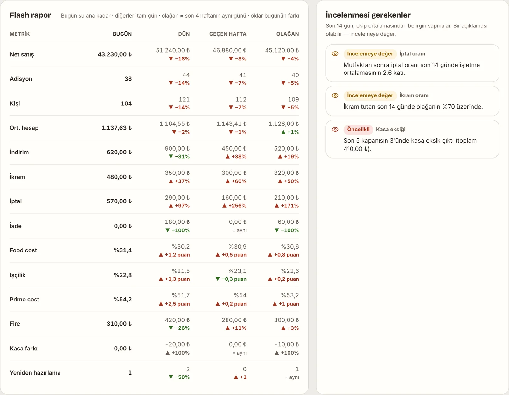Click today's Net satış value 43.230,00 ₺
Screen dimensions: 509x395
(x=115, y=54)
